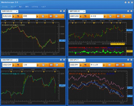Toggle the first grid button in USD/CHF toolbar
Image resolution: width=134 pixels, height=106 pixels.
(x=51, y=65)
